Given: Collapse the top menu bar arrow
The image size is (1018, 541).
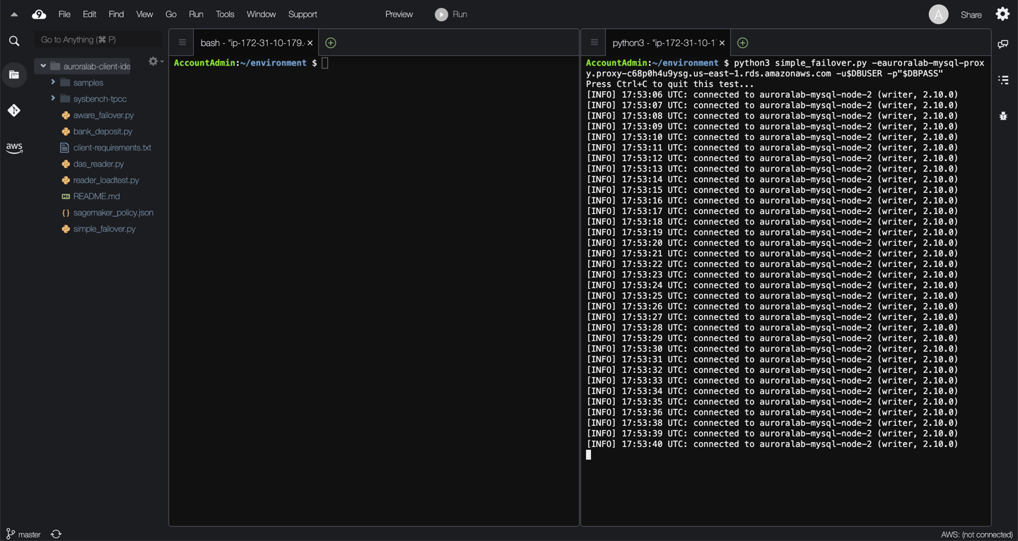Looking at the screenshot, I should [14, 14].
